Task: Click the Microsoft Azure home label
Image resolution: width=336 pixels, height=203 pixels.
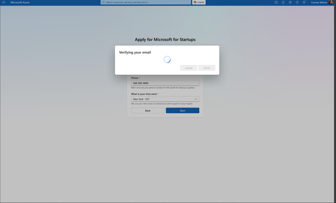Action: coord(20,2)
